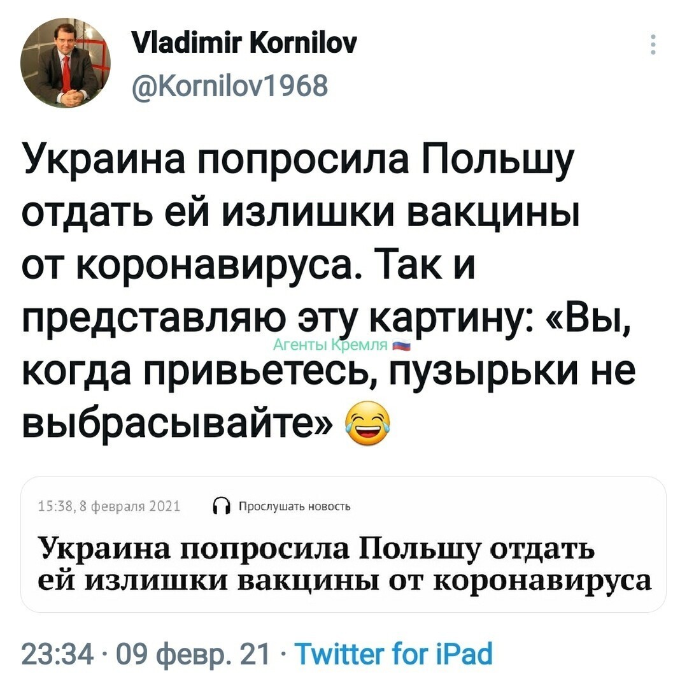
Task: Click 'от коронавируса. Так и' tweet line
Action: tap(248, 266)
